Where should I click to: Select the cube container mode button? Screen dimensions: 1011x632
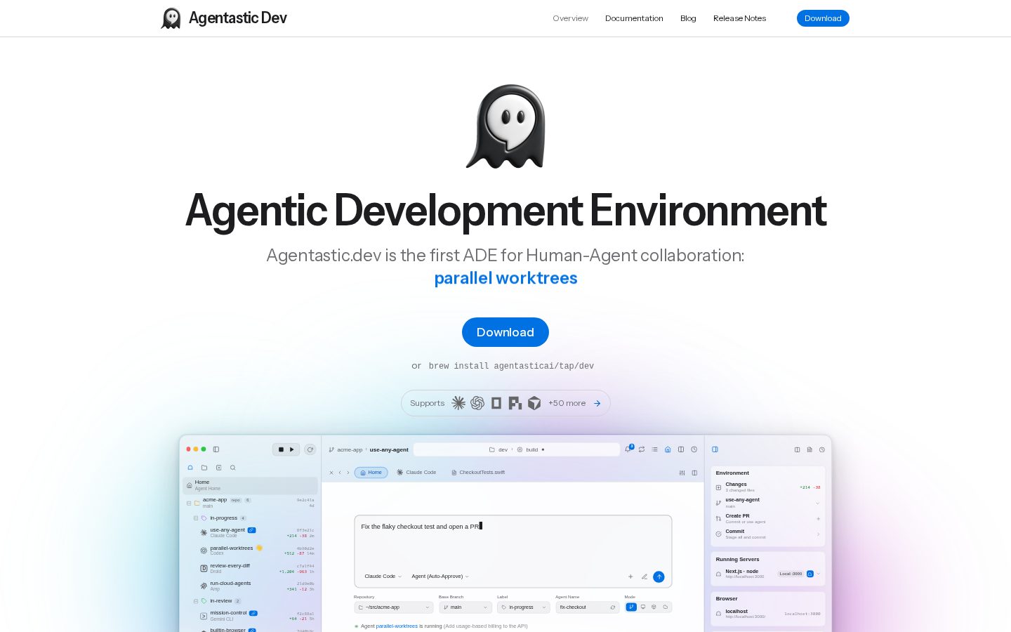(x=654, y=607)
